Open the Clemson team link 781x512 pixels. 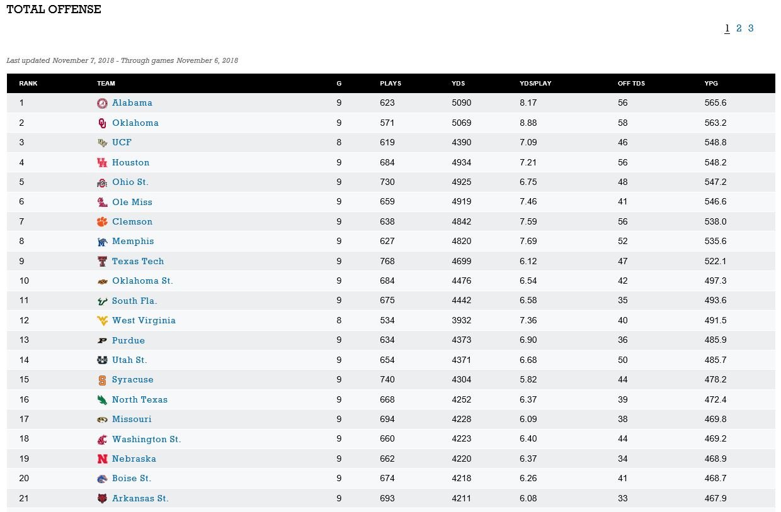(132, 222)
